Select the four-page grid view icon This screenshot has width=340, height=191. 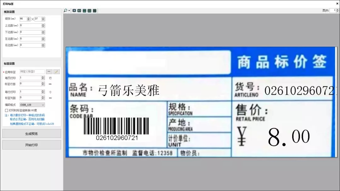89,10
